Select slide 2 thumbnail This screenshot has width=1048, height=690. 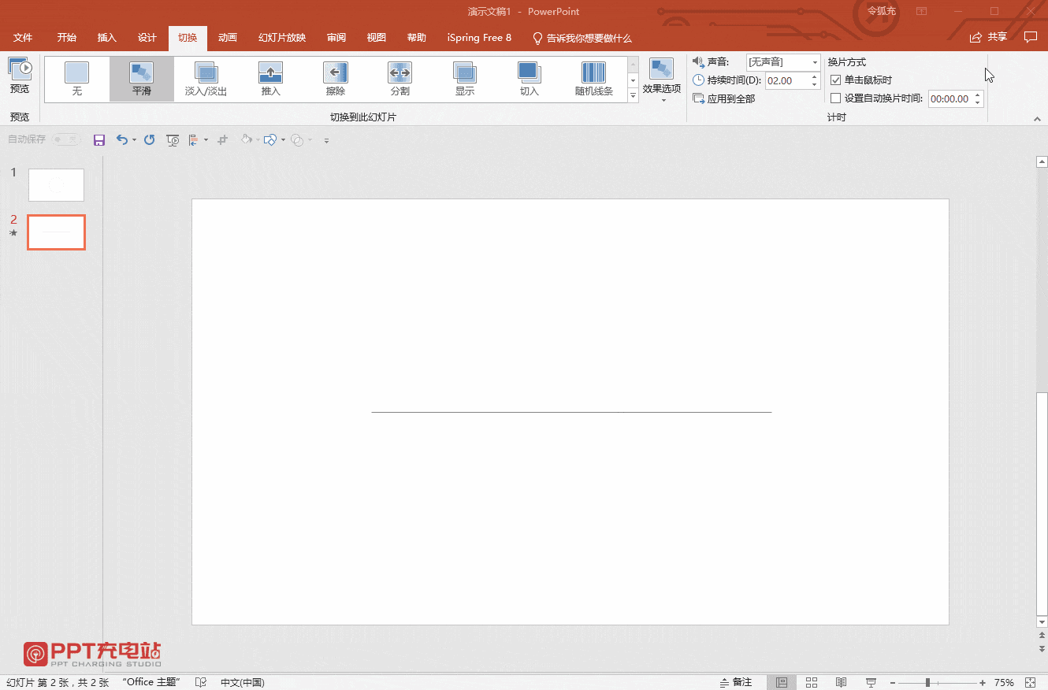click(56, 232)
